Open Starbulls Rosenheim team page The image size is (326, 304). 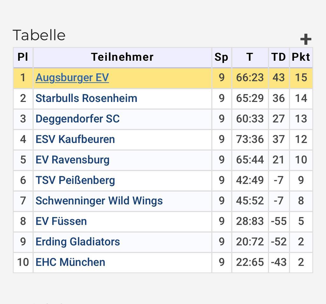coord(86,98)
